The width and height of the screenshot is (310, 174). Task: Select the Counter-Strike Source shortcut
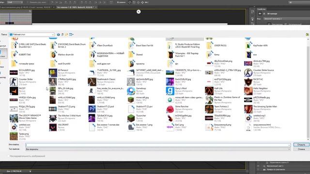[260, 72]
